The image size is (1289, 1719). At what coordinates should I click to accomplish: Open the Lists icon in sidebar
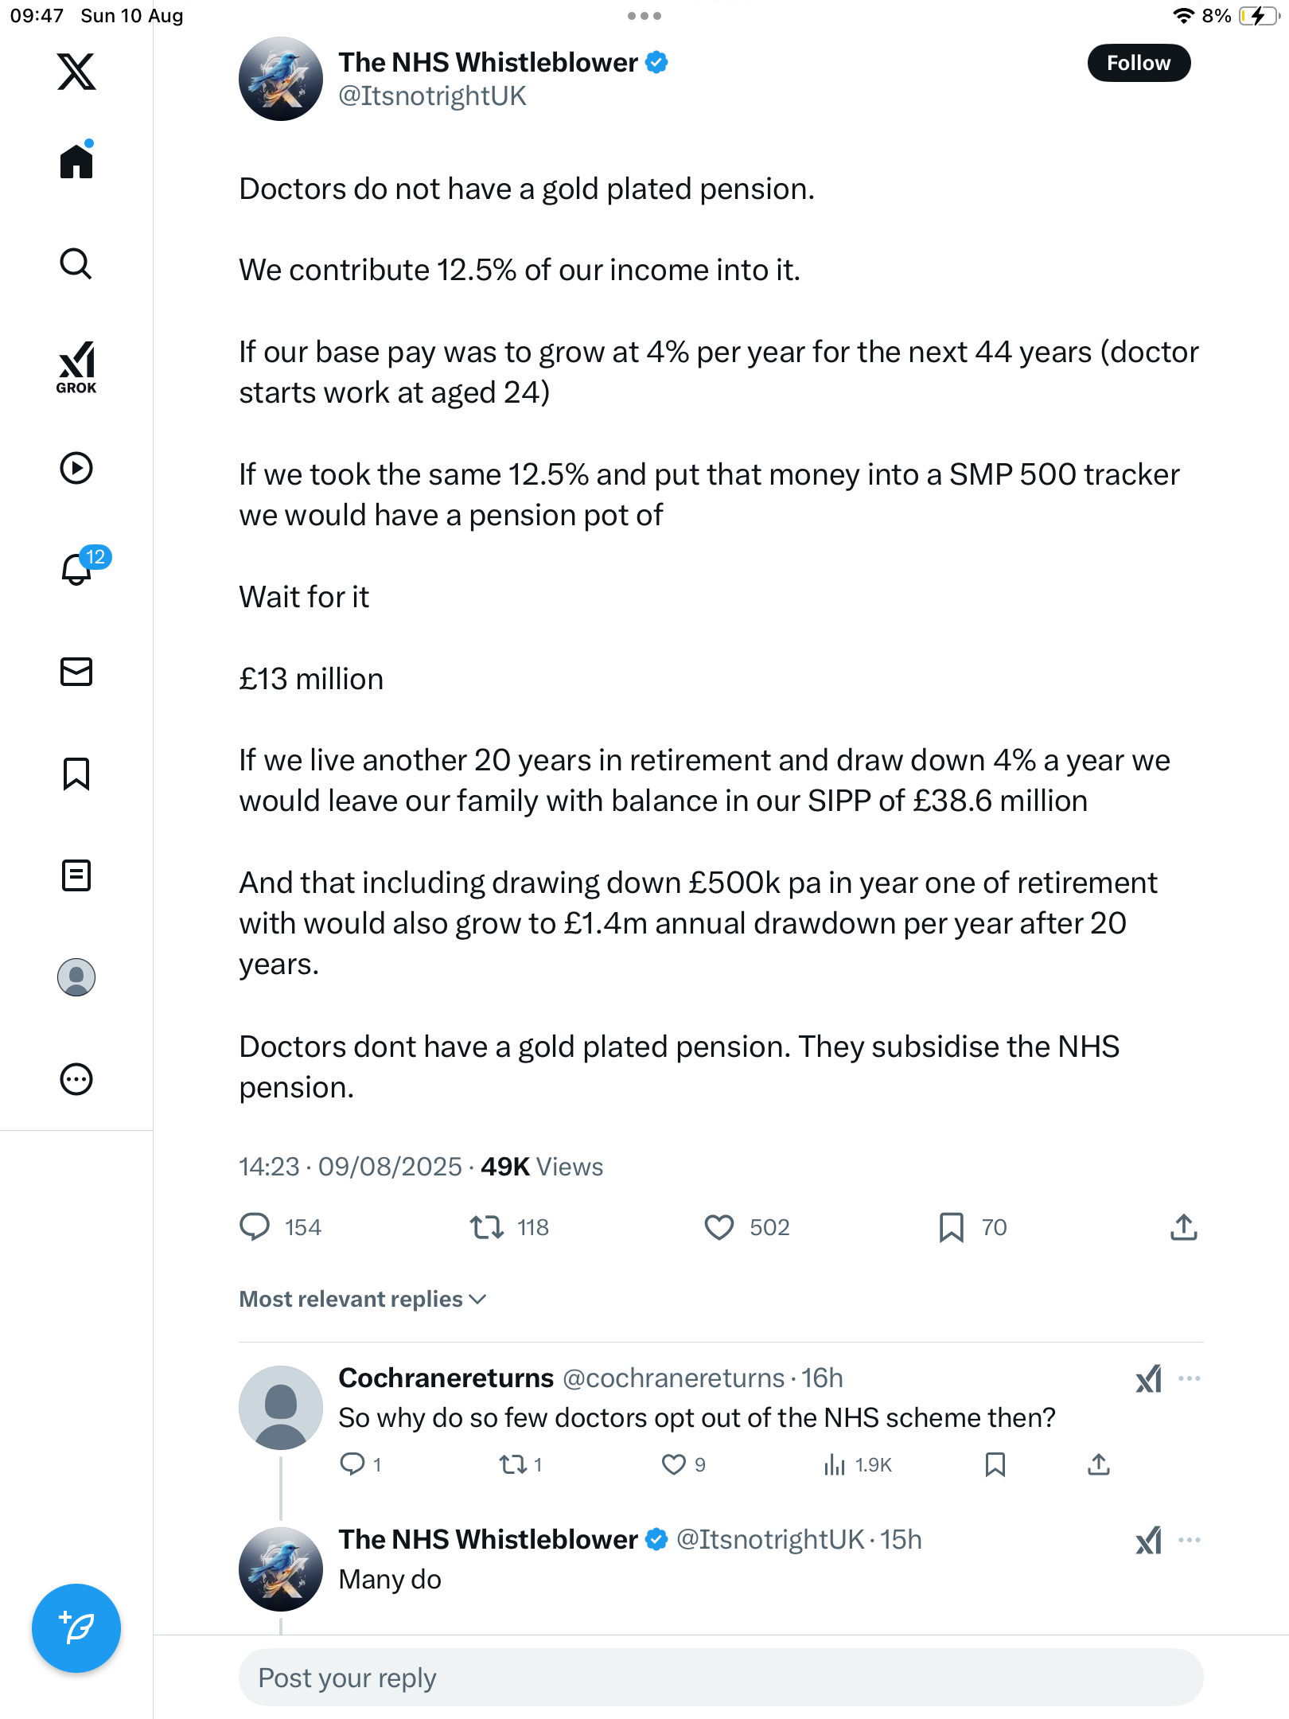point(76,875)
